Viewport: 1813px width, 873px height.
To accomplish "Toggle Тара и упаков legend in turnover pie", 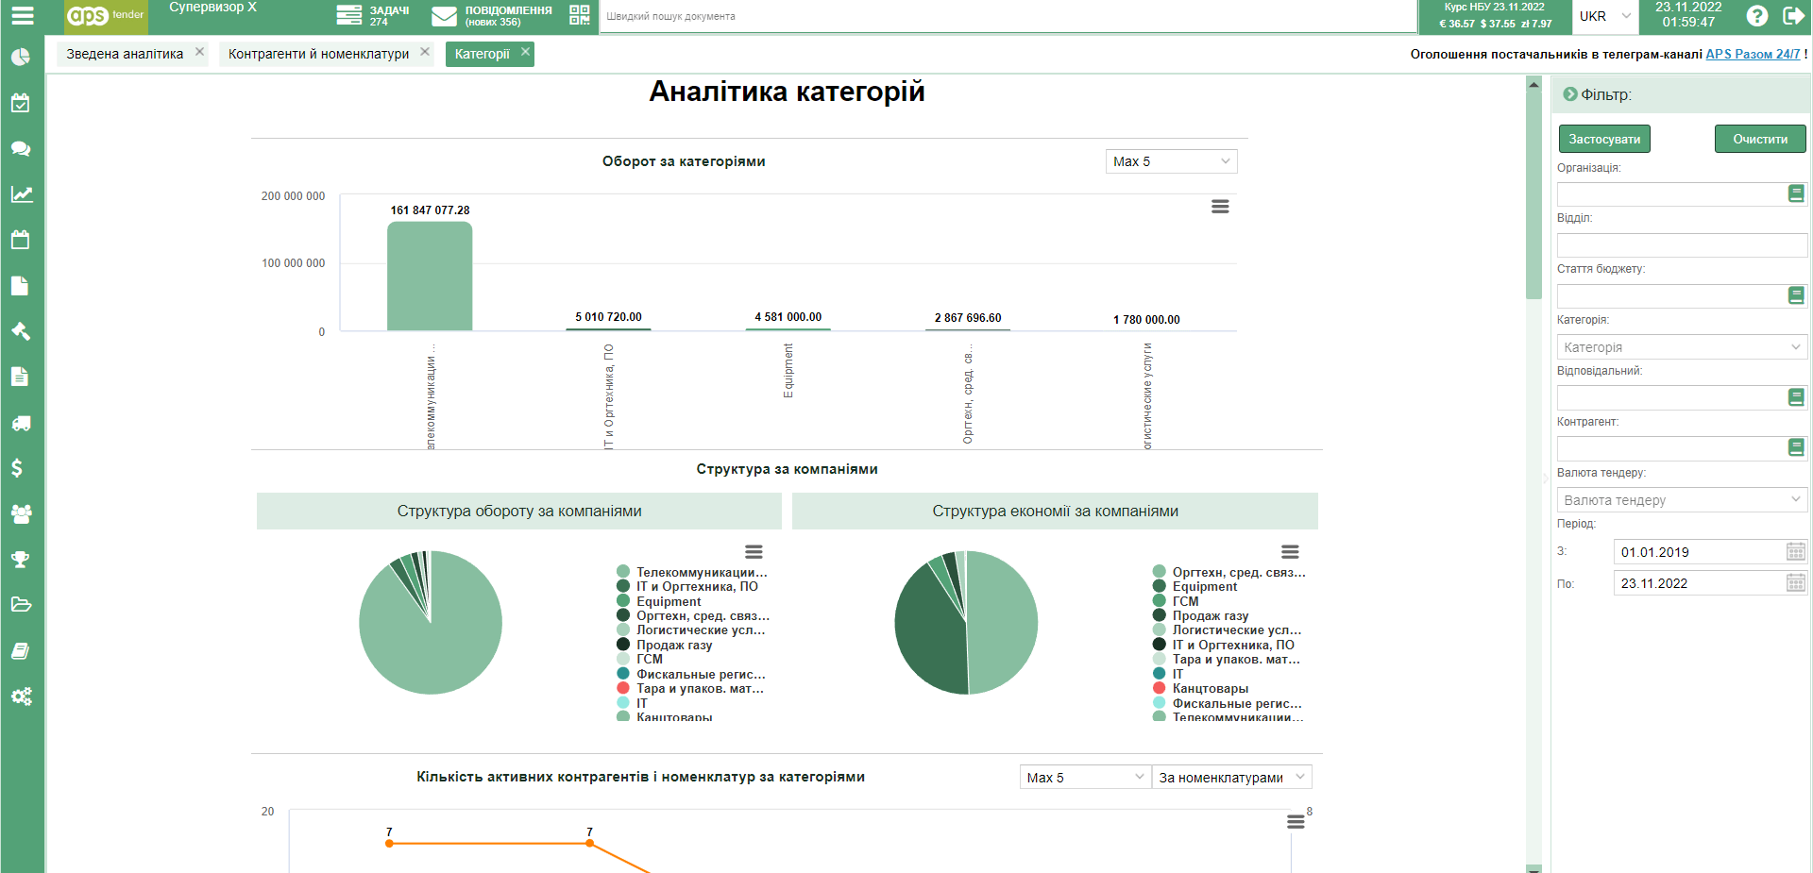I will point(690,688).
